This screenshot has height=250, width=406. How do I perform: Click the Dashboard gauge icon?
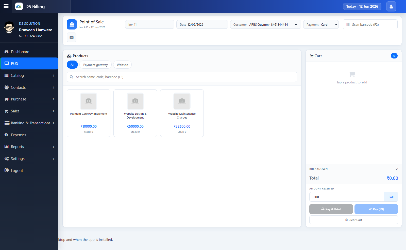click(x=7, y=52)
